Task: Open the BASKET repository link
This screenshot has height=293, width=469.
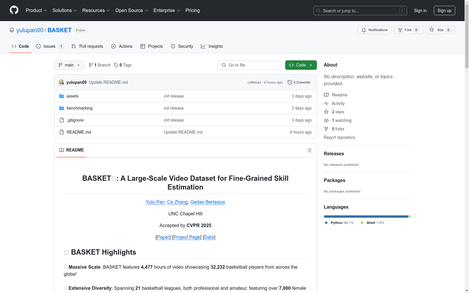Action: point(60,30)
